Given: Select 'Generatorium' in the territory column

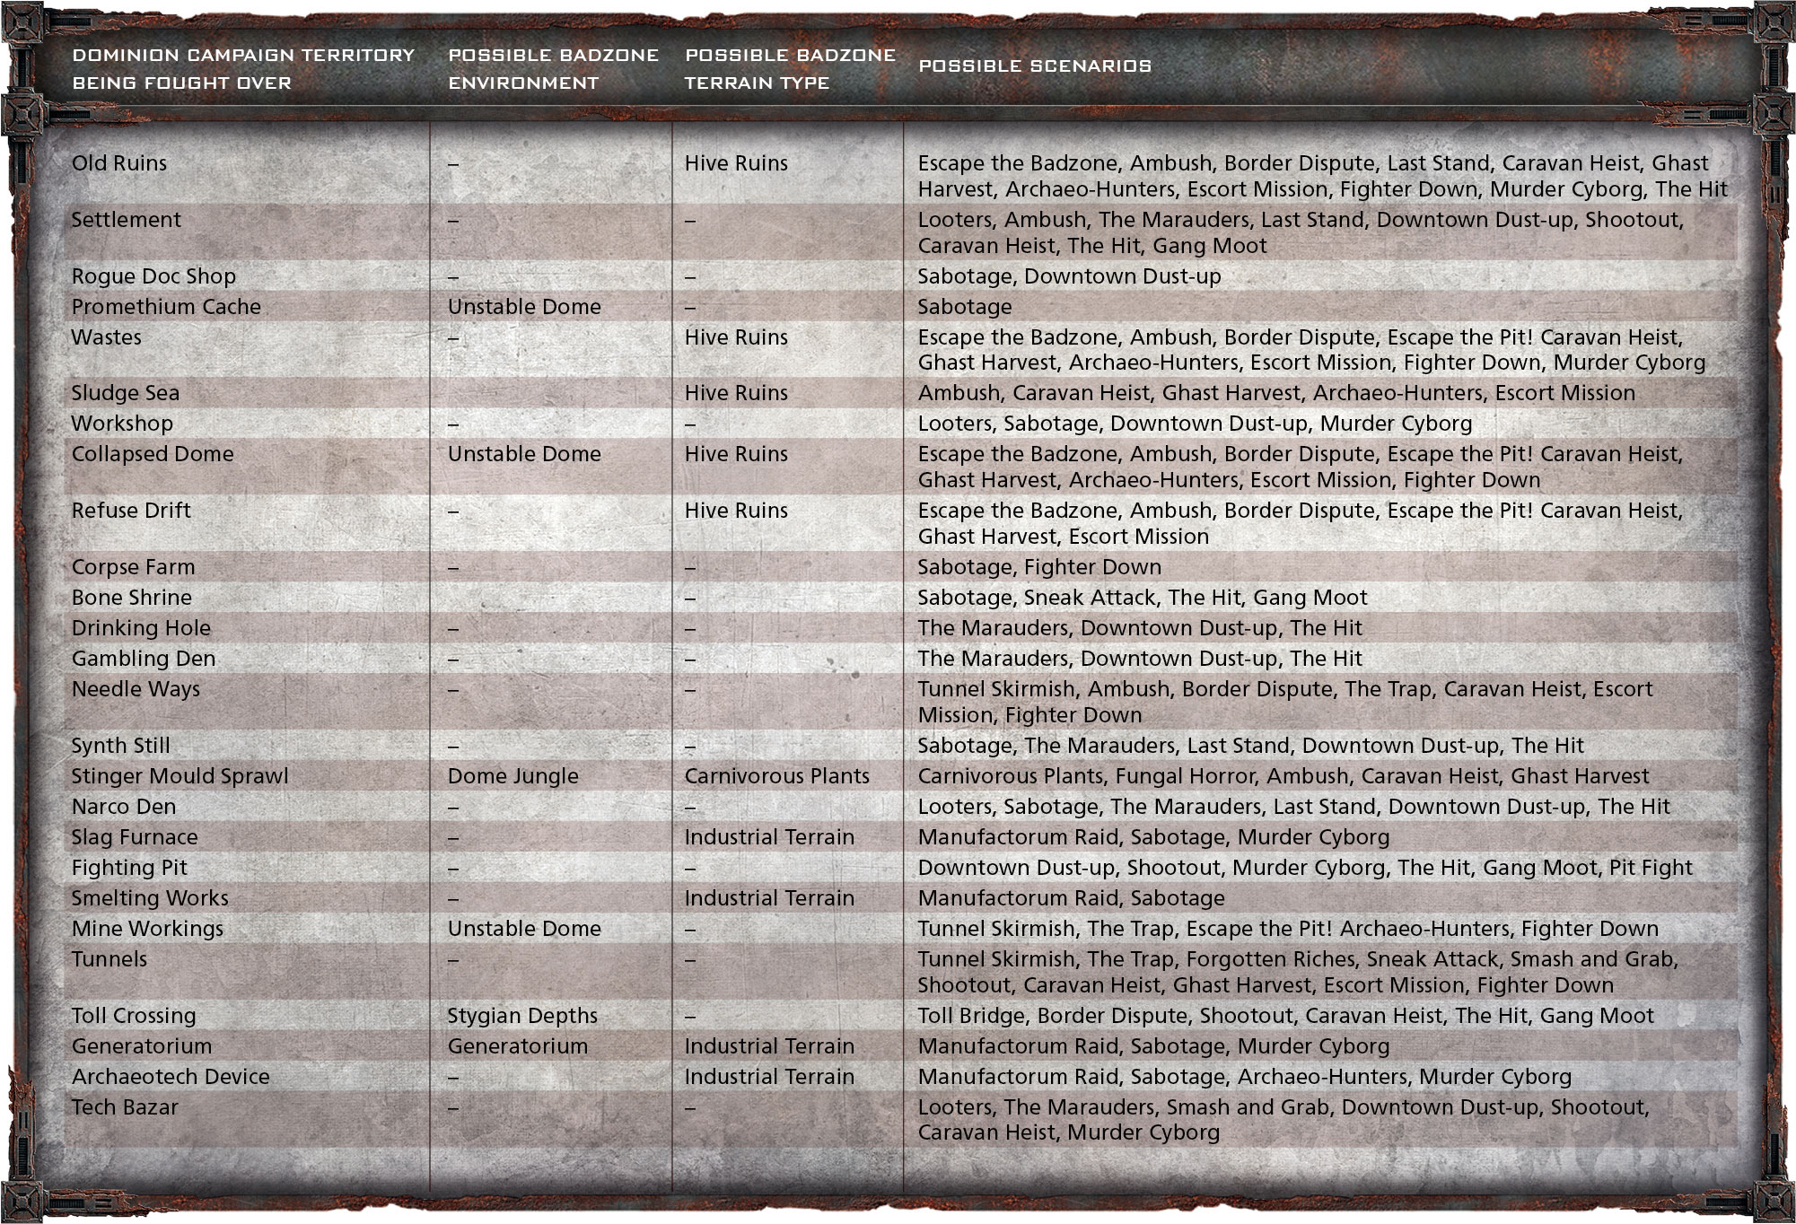Looking at the screenshot, I should [x=142, y=1046].
